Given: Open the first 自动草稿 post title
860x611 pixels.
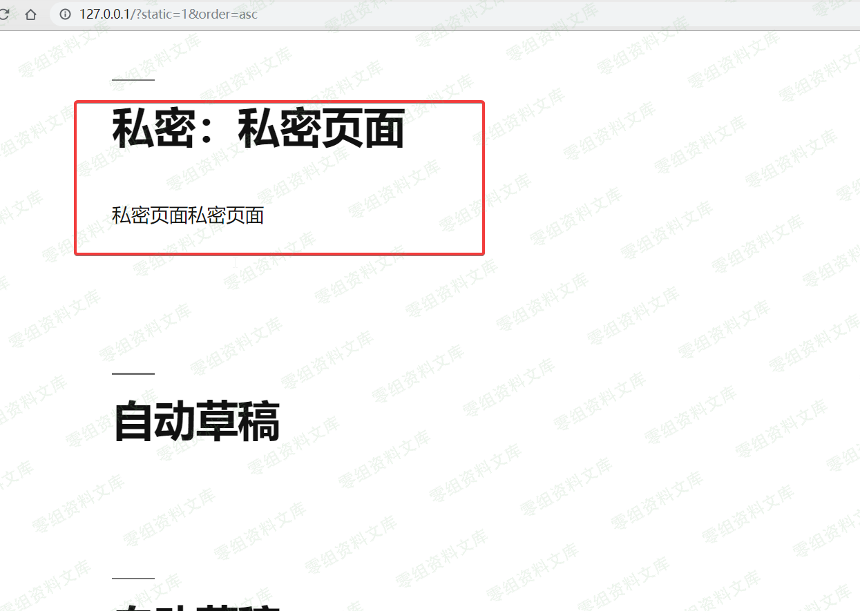Looking at the screenshot, I should pos(196,422).
